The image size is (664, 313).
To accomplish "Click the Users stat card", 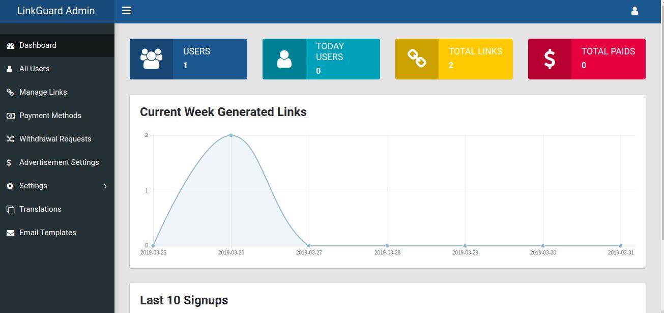I will tap(188, 59).
